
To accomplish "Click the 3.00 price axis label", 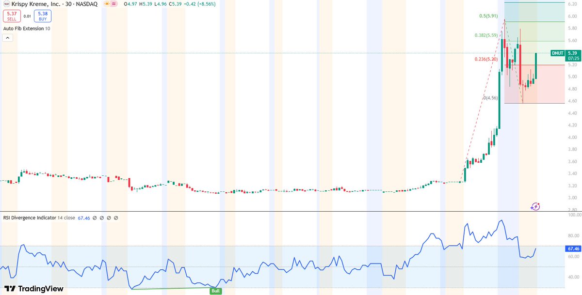I will click(572, 198).
